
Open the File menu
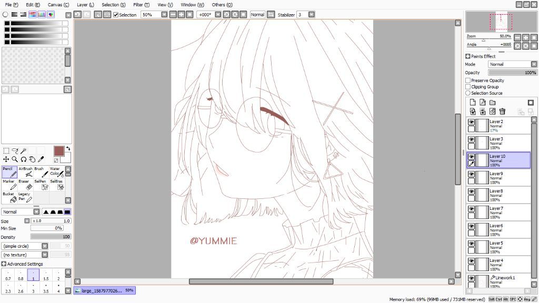click(12, 5)
